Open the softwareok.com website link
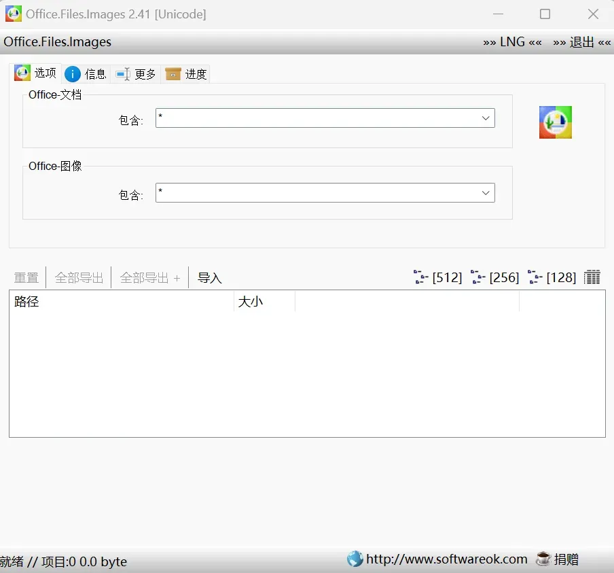Screen dimensions: 614x573 point(446,559)
